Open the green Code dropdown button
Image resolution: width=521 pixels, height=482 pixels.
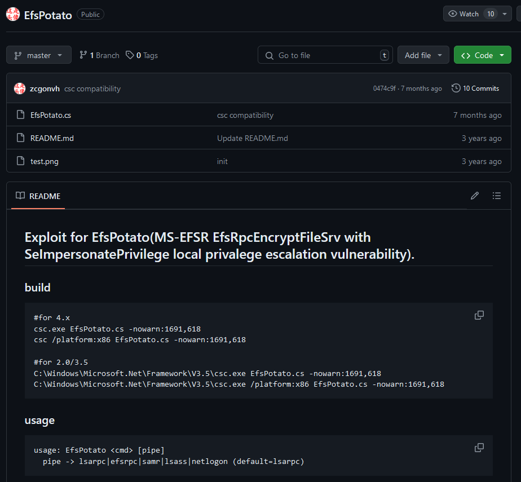[x=482, y=55]
